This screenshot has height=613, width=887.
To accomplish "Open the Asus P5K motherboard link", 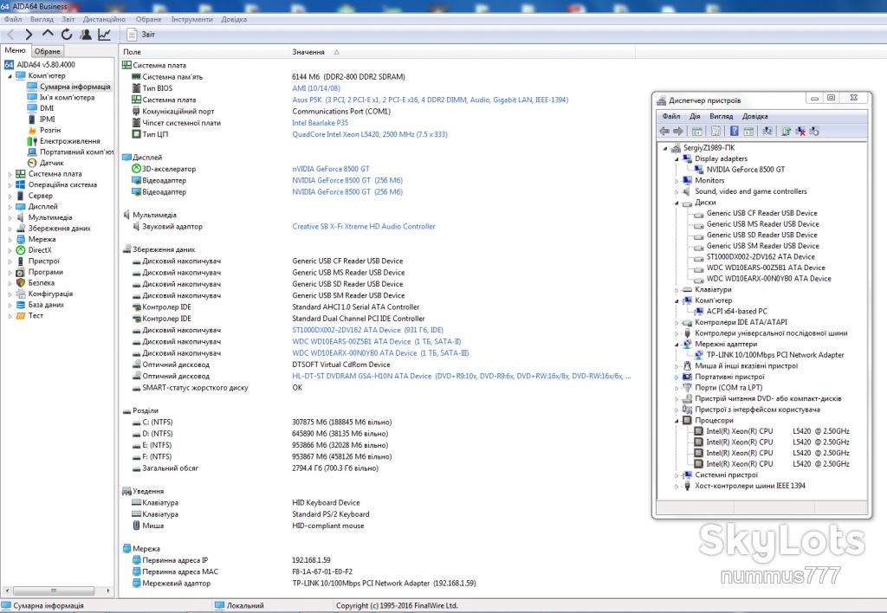I will coord(430,100).
